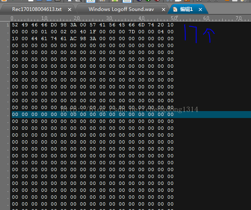Image resolution: width=251 pixels, height=210 pixels.
Task: Click the document icon on the 编辑1 tab
Action: click(x=175, y=10)
